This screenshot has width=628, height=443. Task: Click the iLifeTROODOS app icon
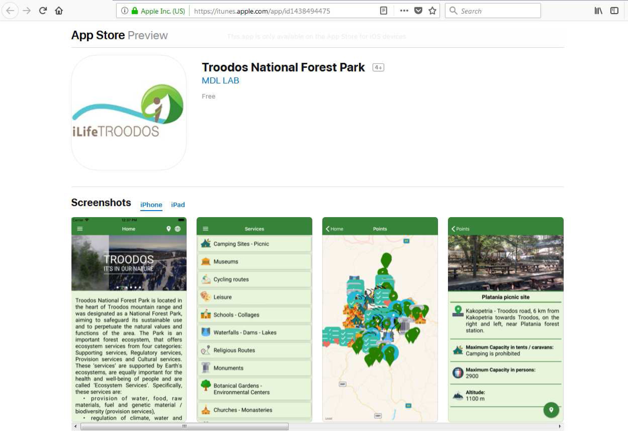click(x=129, y=113)
